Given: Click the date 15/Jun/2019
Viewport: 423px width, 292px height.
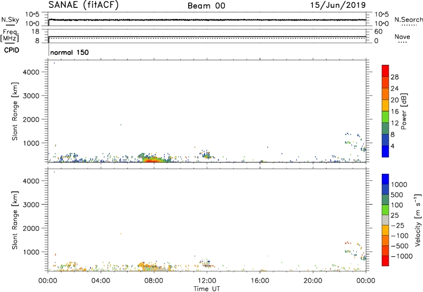Looking at the screenshot, I should coord(338,5).
